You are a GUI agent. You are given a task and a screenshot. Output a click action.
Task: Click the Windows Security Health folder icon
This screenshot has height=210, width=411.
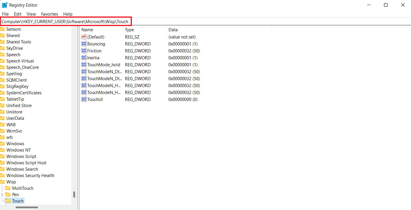click(x=2, y=176)
